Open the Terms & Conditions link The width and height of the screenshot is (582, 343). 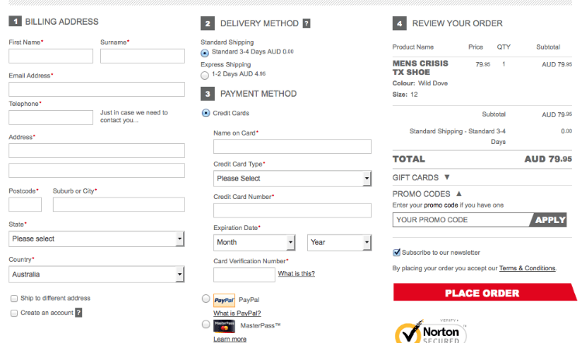tap(527, 268)
